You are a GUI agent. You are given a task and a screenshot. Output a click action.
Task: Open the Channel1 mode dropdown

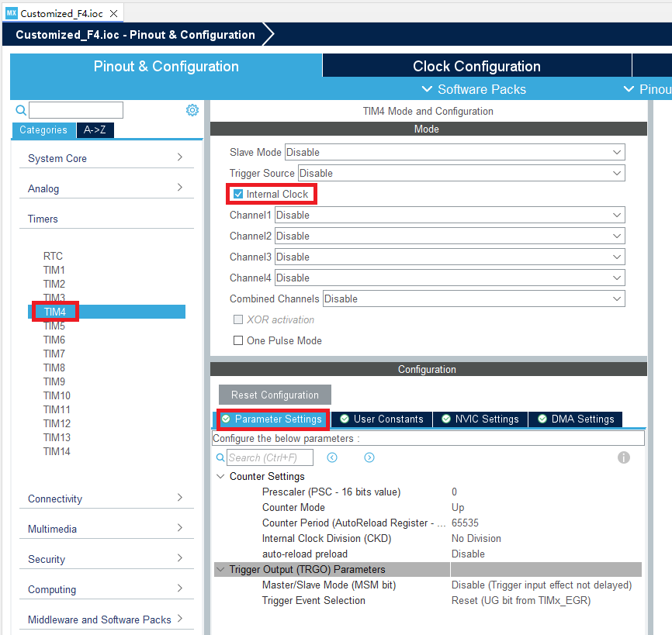coord(450,215)
